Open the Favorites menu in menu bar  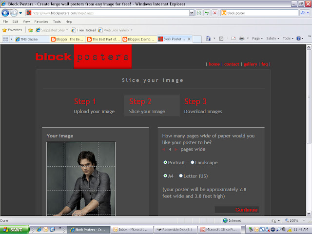(x=41, y=21)
